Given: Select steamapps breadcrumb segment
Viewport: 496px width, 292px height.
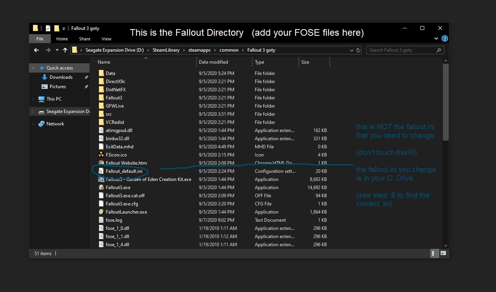Looking at the screenshot, I should 199,50.
